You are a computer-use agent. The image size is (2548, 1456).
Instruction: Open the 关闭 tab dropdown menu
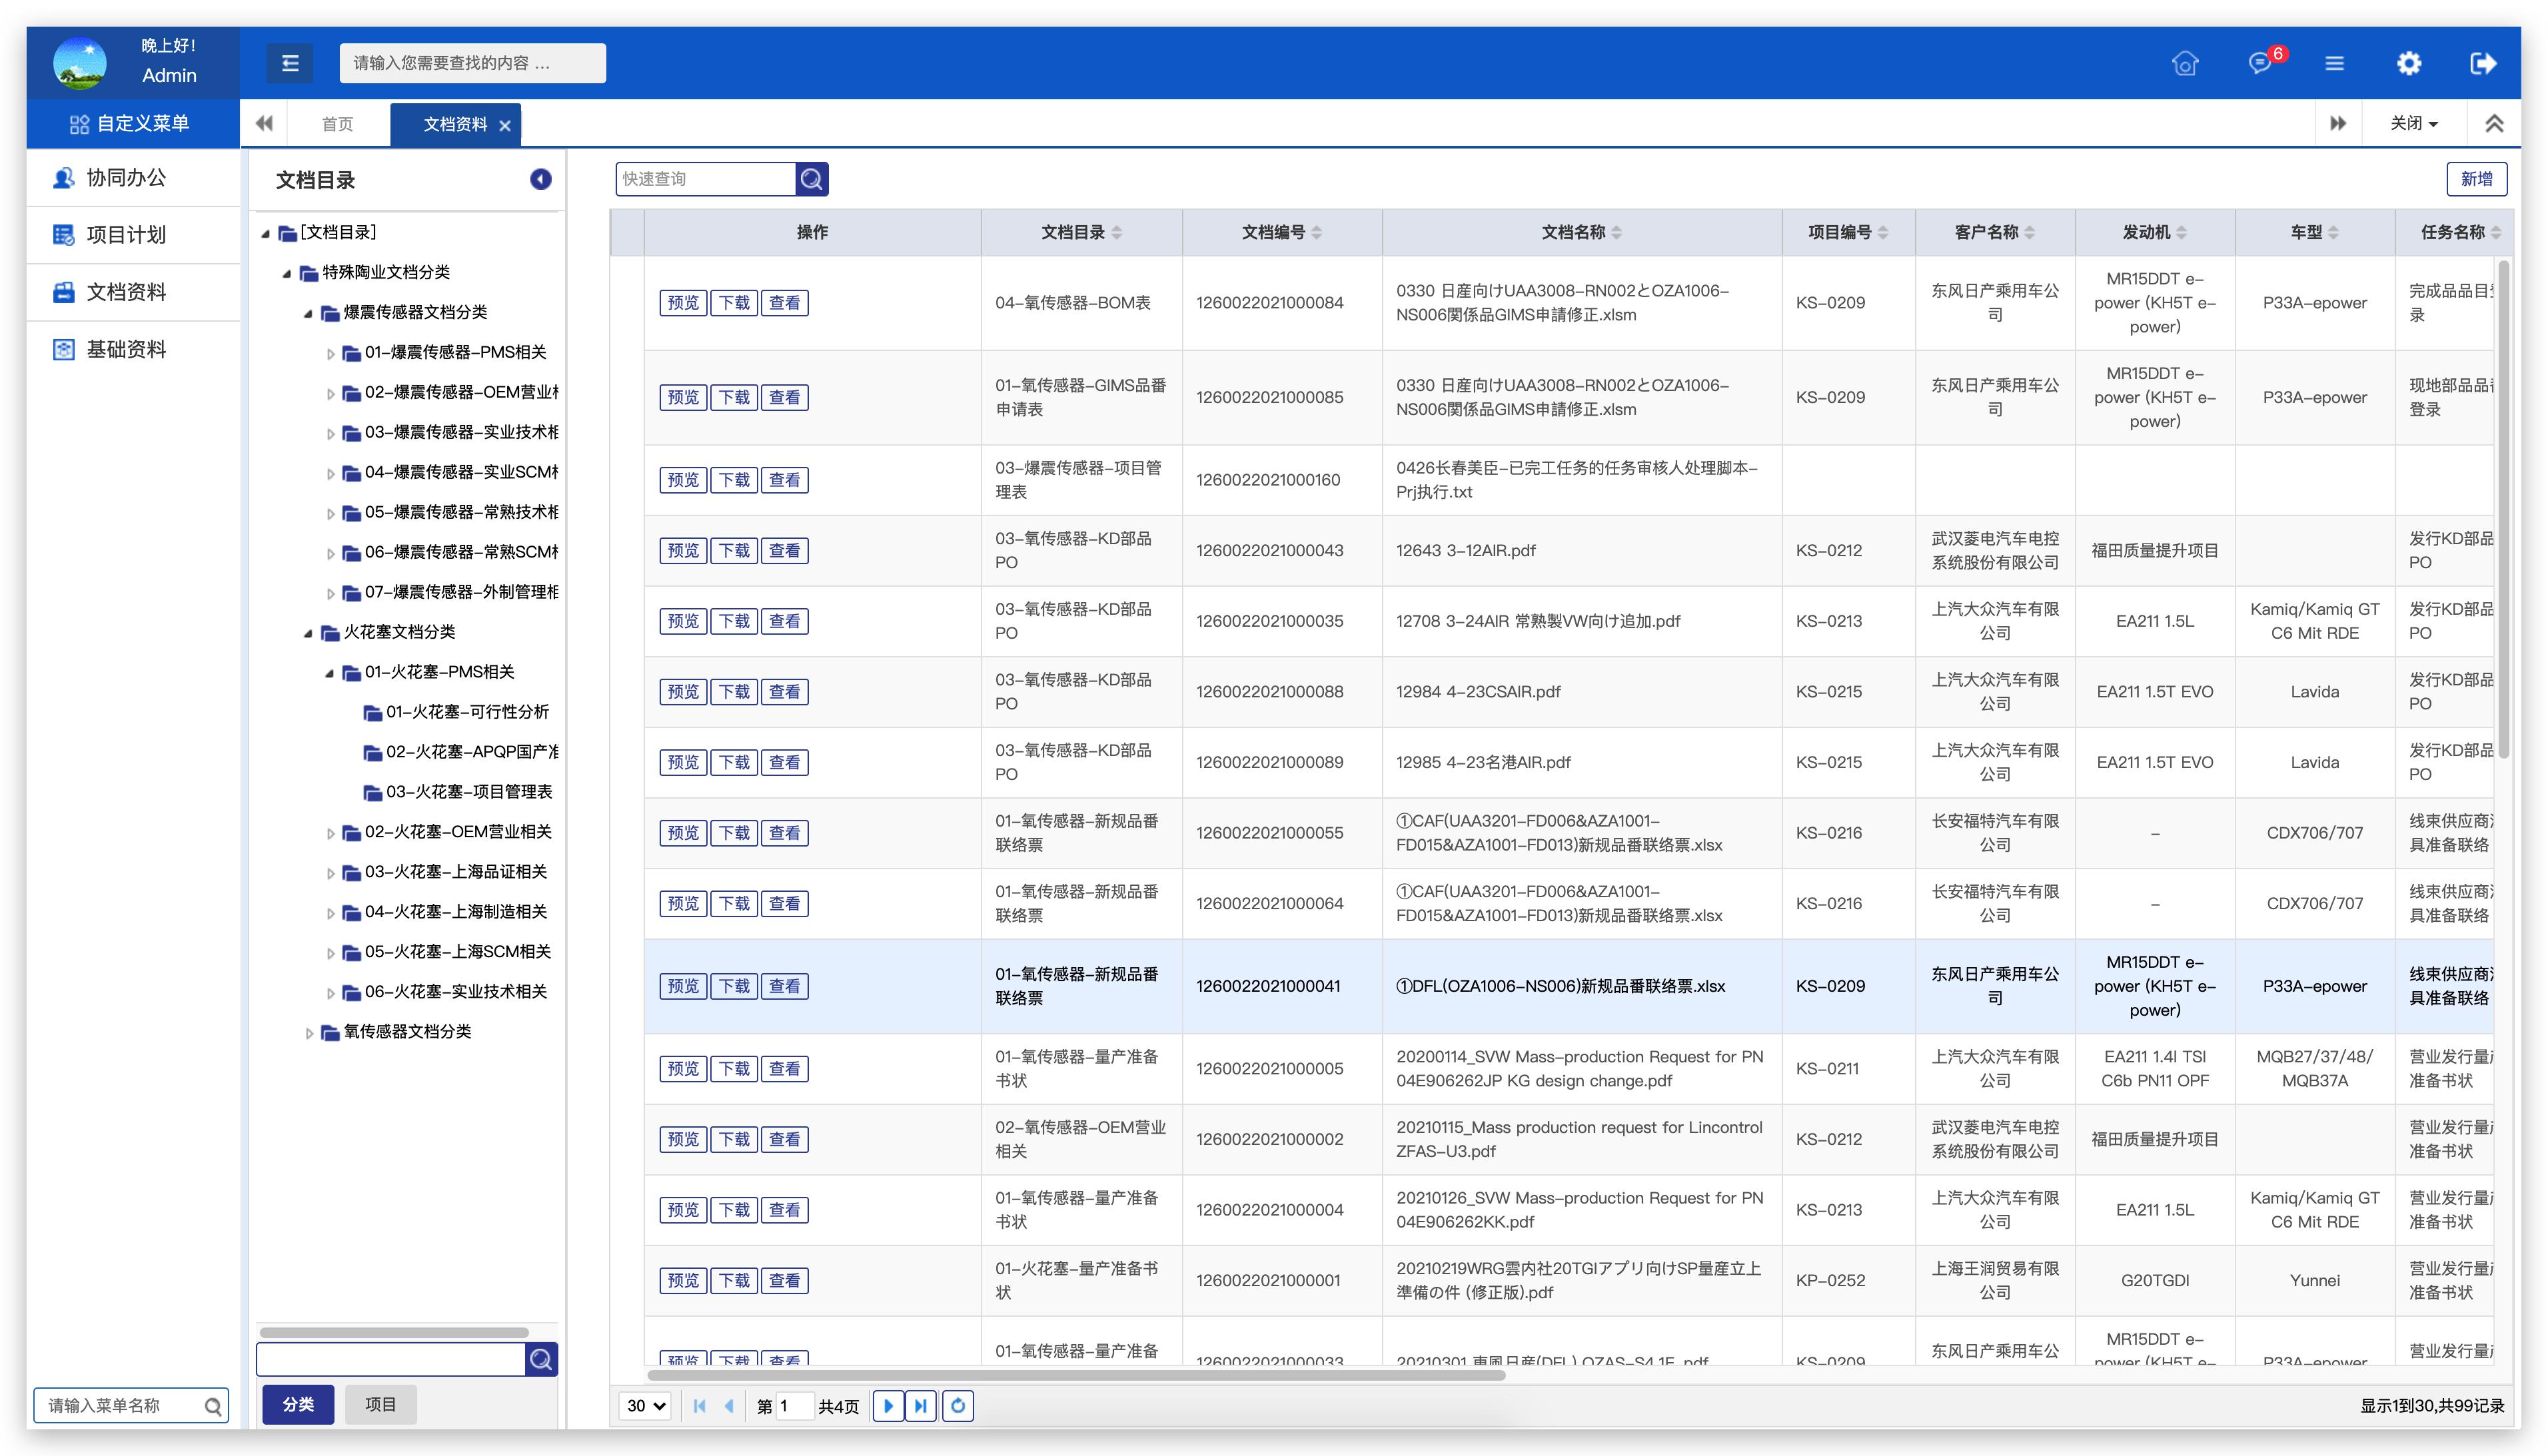[2414, 123]
